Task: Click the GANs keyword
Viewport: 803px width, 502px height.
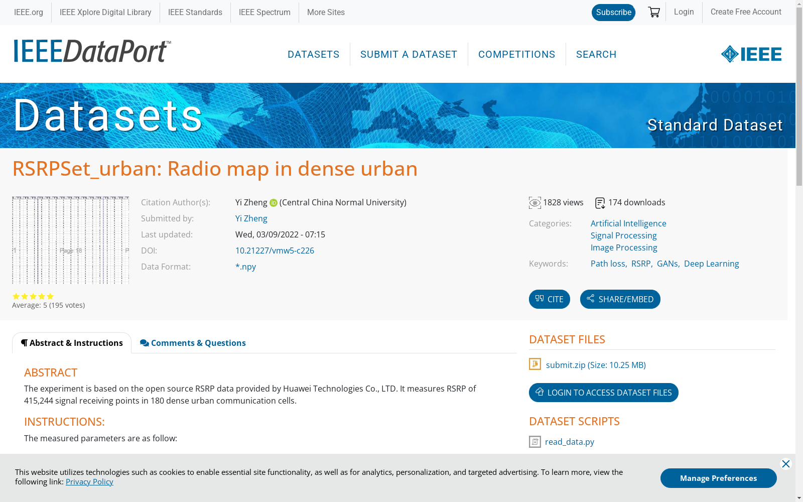Action: 667,264
